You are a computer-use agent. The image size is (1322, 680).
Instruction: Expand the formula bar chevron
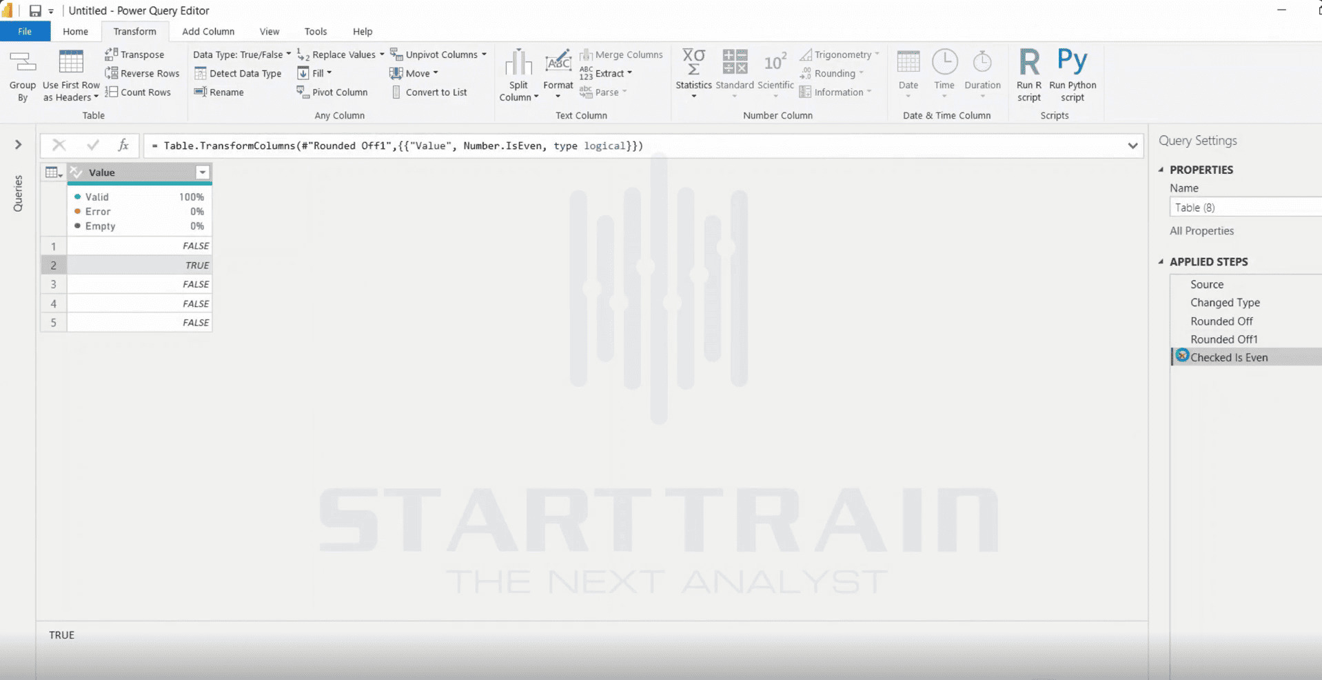[1132, 146]
